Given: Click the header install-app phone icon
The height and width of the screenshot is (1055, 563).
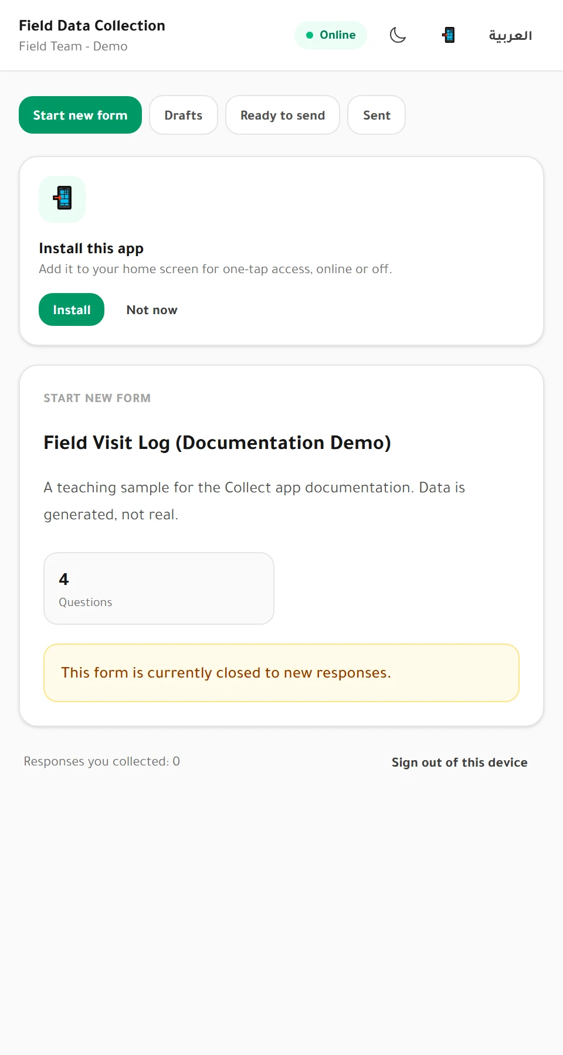Looking at the screenshot, I should tap(449, 35).
